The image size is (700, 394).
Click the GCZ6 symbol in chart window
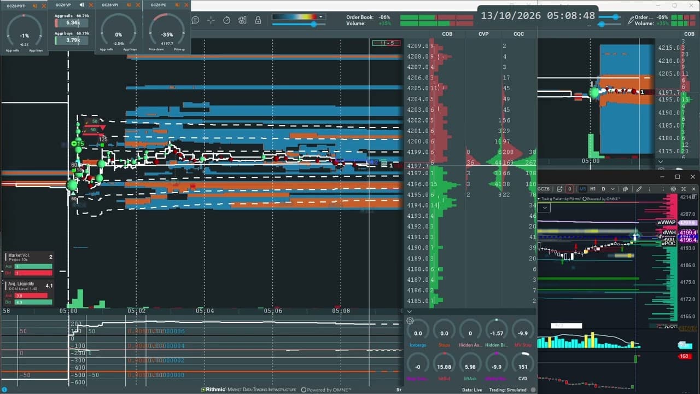click(x=544, y=189)
